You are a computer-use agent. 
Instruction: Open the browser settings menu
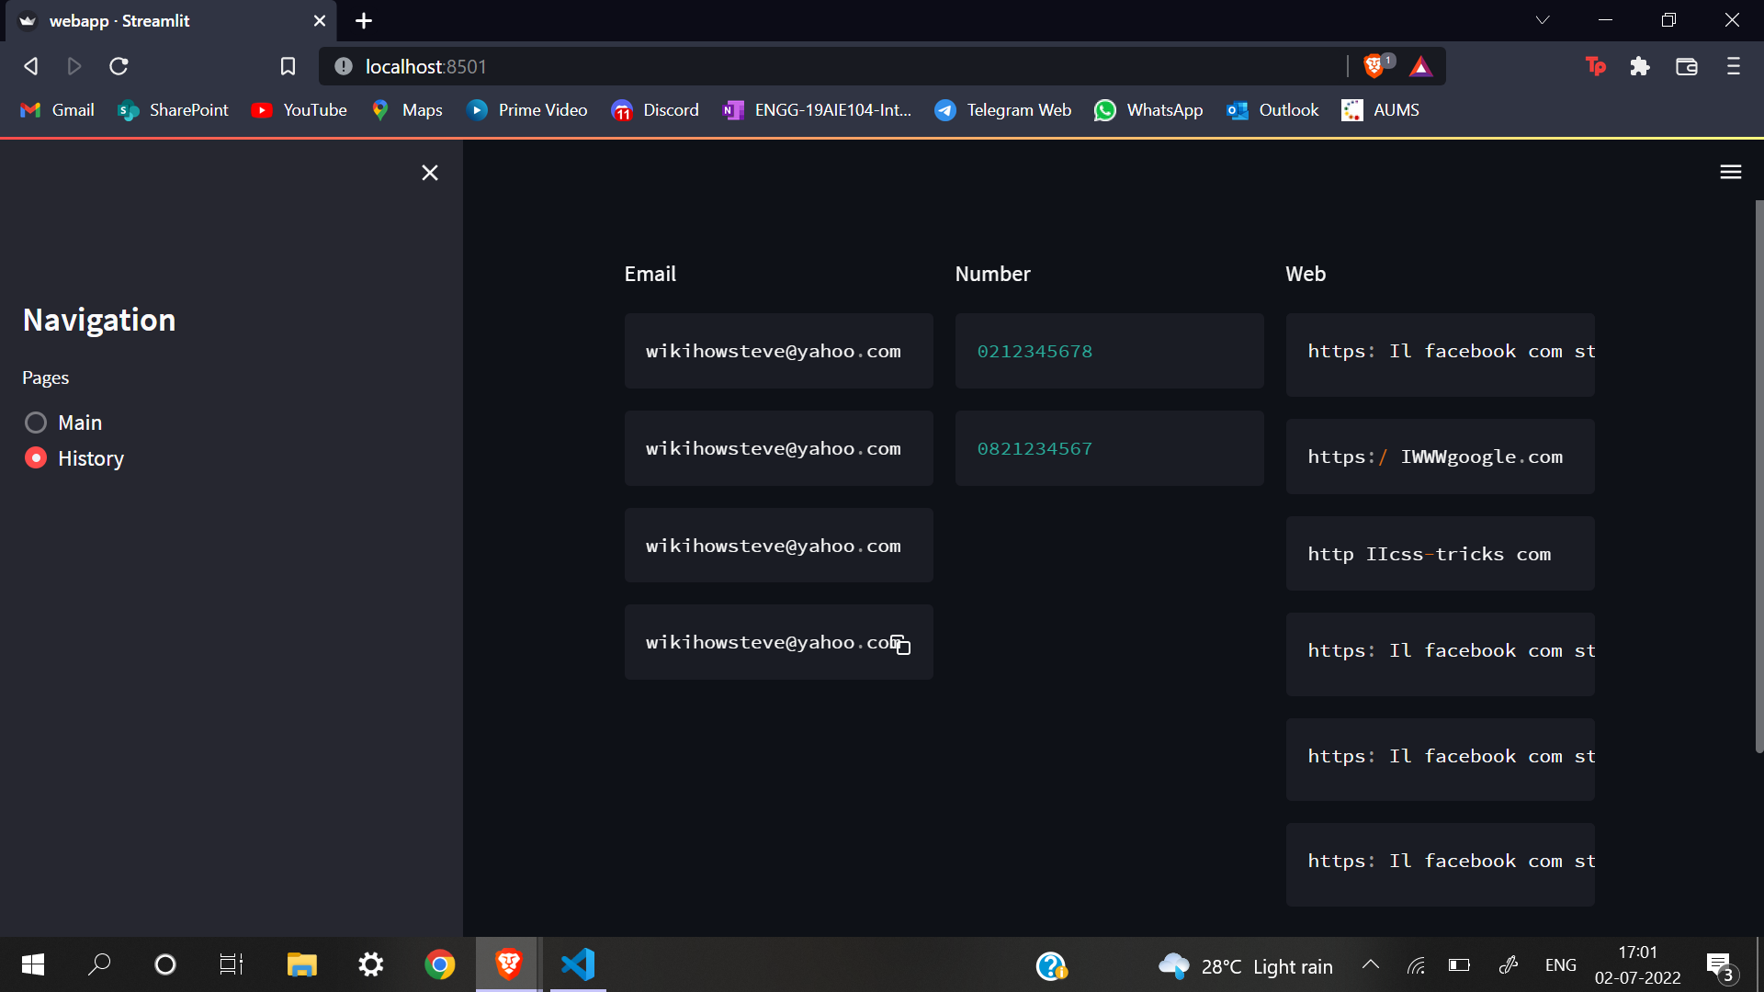(x=1734, y=66)
